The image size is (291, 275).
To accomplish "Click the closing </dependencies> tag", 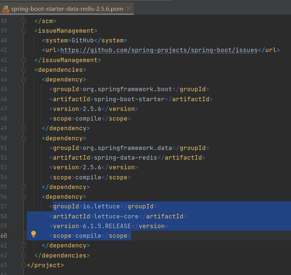I will point(62,255).
